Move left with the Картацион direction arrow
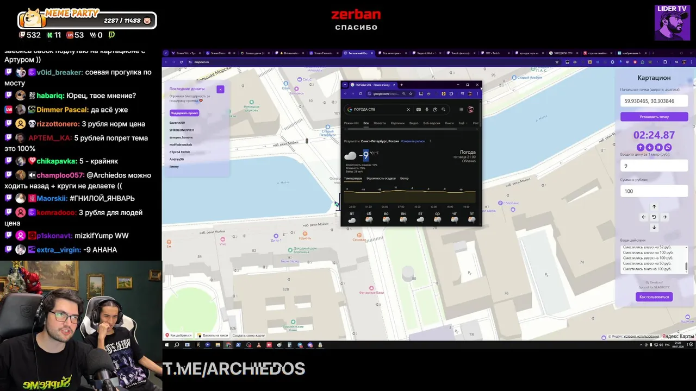The height and width of the screenshot is (391, 696). click(x=644, y=217)
